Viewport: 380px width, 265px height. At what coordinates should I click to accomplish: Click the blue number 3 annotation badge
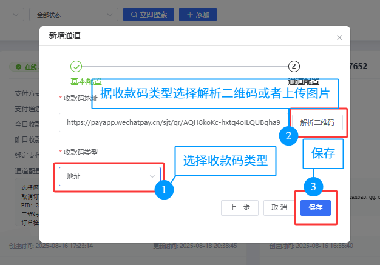pyautogui.click(x=313, y=187)
